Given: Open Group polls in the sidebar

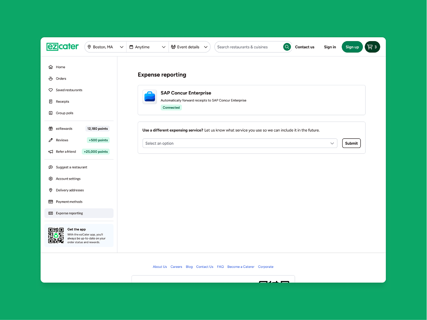Looking at the screenshot, I should point(65,113).
